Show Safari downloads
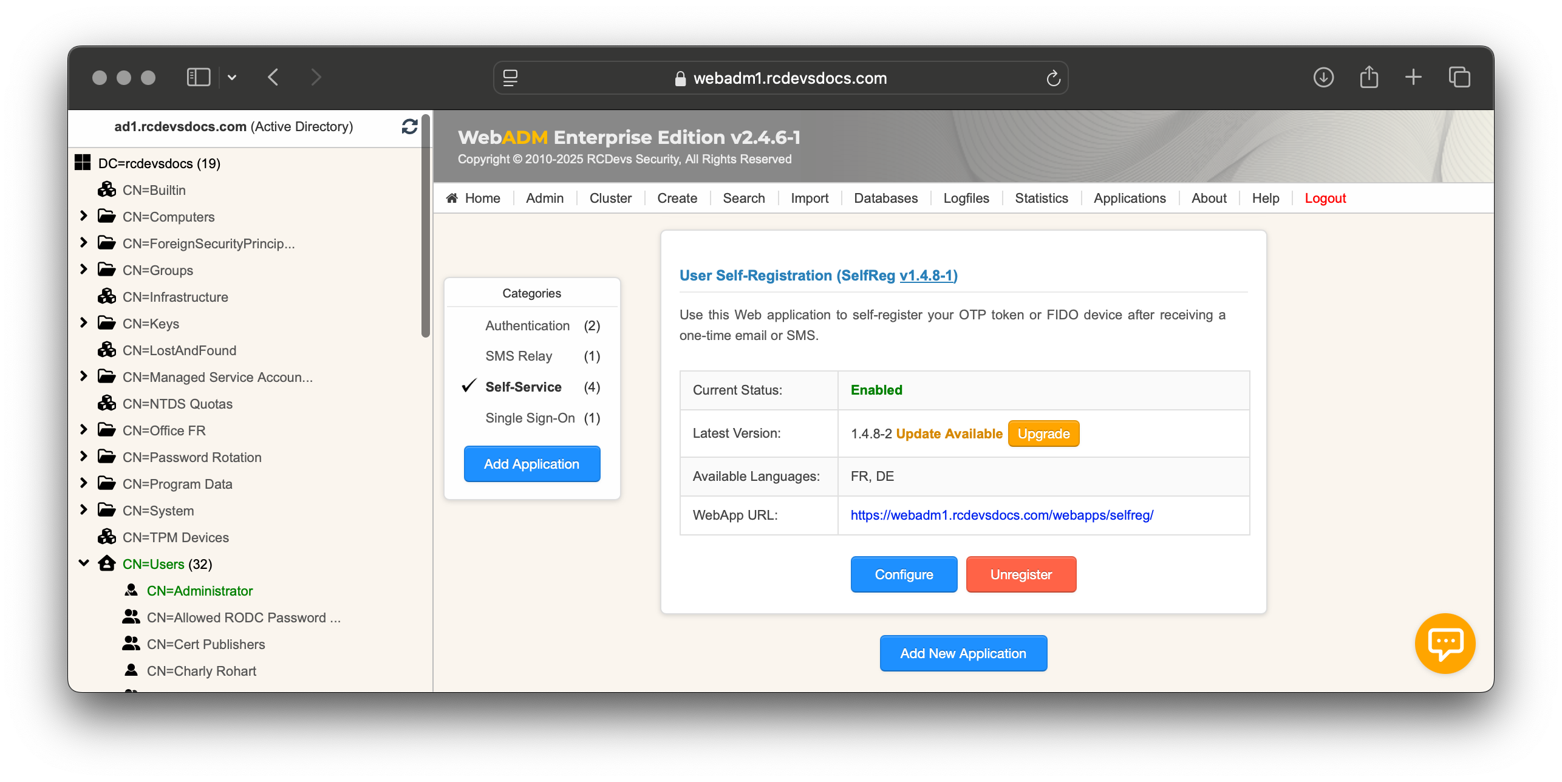The width and height of the screenshot is (1562, 782). 1323,77
